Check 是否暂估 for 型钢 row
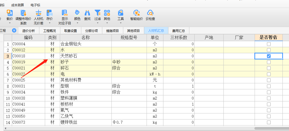The width and height of the screenshot is (289, 131). pyautogui.click(x=269, y=86)
